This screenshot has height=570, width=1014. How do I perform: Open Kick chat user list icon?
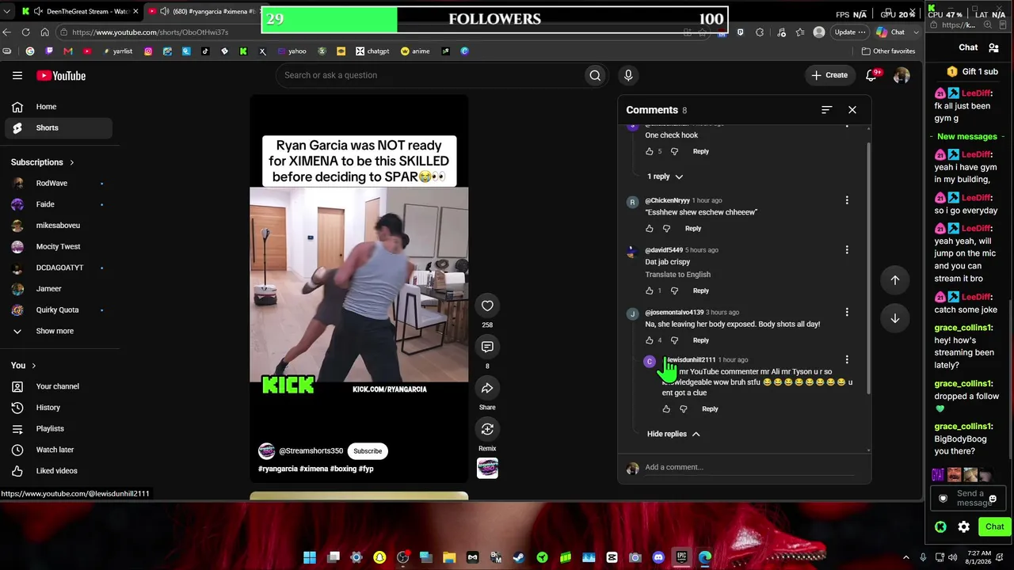[993, 47]
